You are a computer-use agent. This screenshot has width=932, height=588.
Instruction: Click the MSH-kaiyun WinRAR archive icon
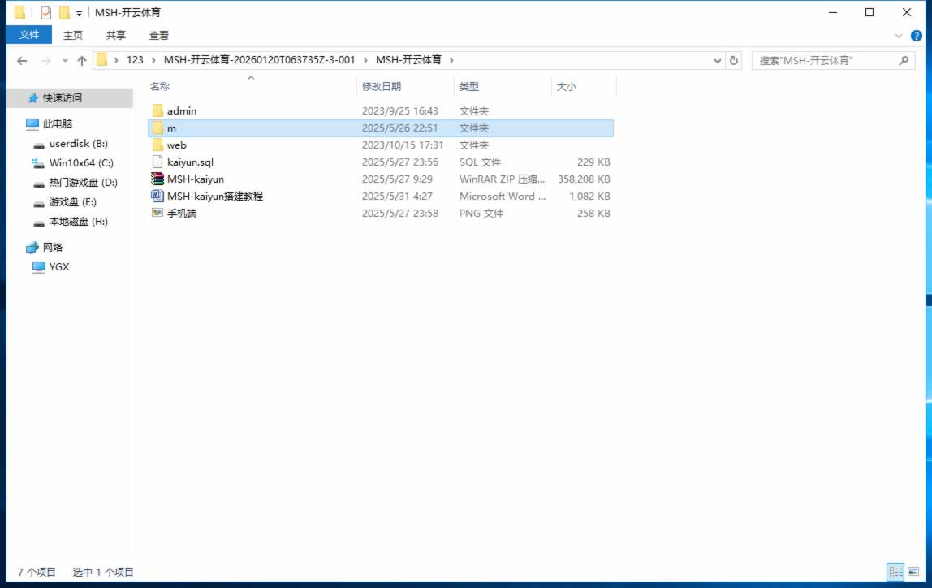pyautogui.click(x=157, y=179)
